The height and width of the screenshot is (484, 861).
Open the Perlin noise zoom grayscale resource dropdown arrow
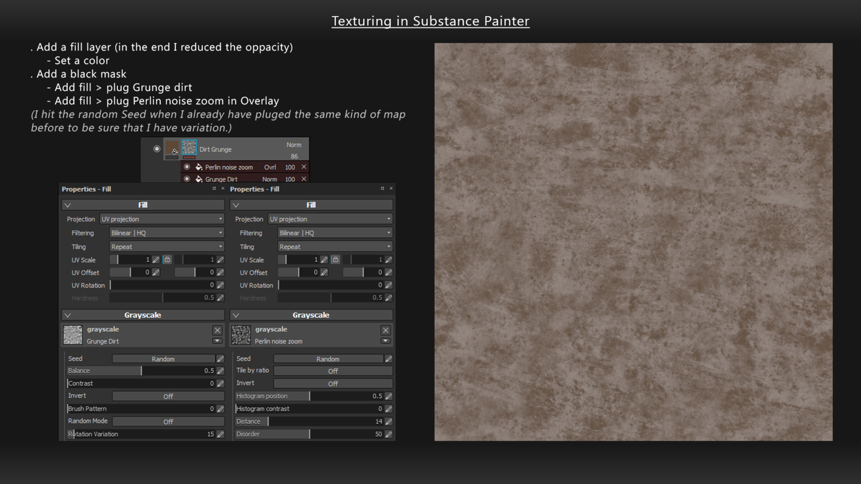pos(385,341)
